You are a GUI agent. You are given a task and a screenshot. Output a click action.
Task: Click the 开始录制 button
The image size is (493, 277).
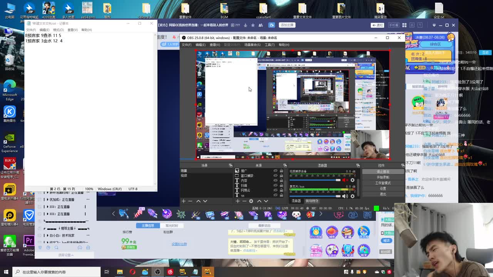click(382, 177)
